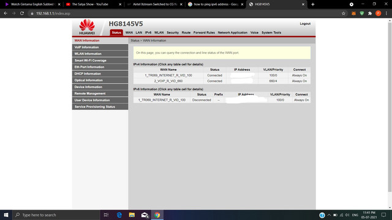The image size is (392, 220).
Task: Open the Chrome extensions puzzle icon
Action: click(370, 13)
